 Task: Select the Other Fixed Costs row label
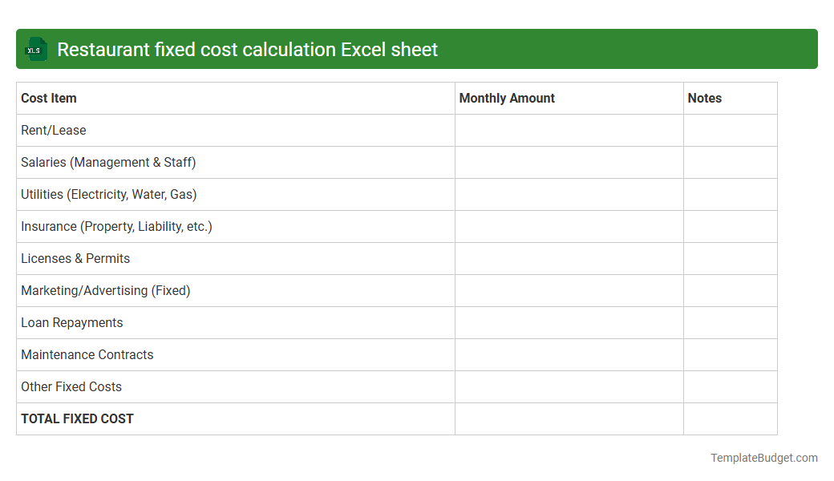(x=71, y=386)
